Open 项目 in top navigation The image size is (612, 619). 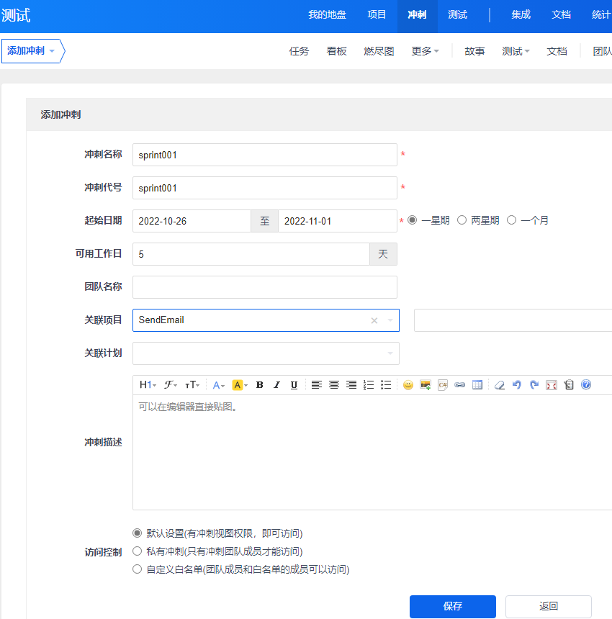tap(377, 15)
